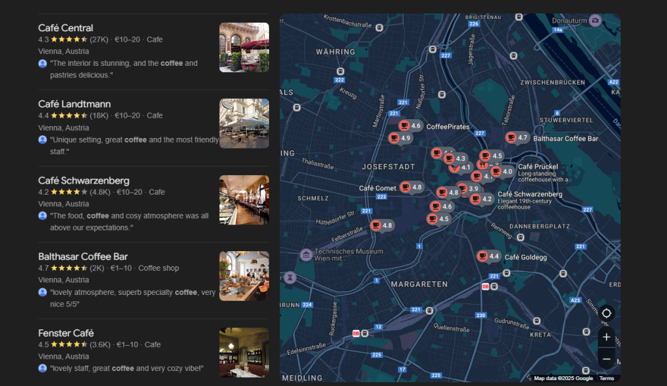Show my current location on map
The height and width of the screenshot is (386, 667).
click(x=606, y=313)
